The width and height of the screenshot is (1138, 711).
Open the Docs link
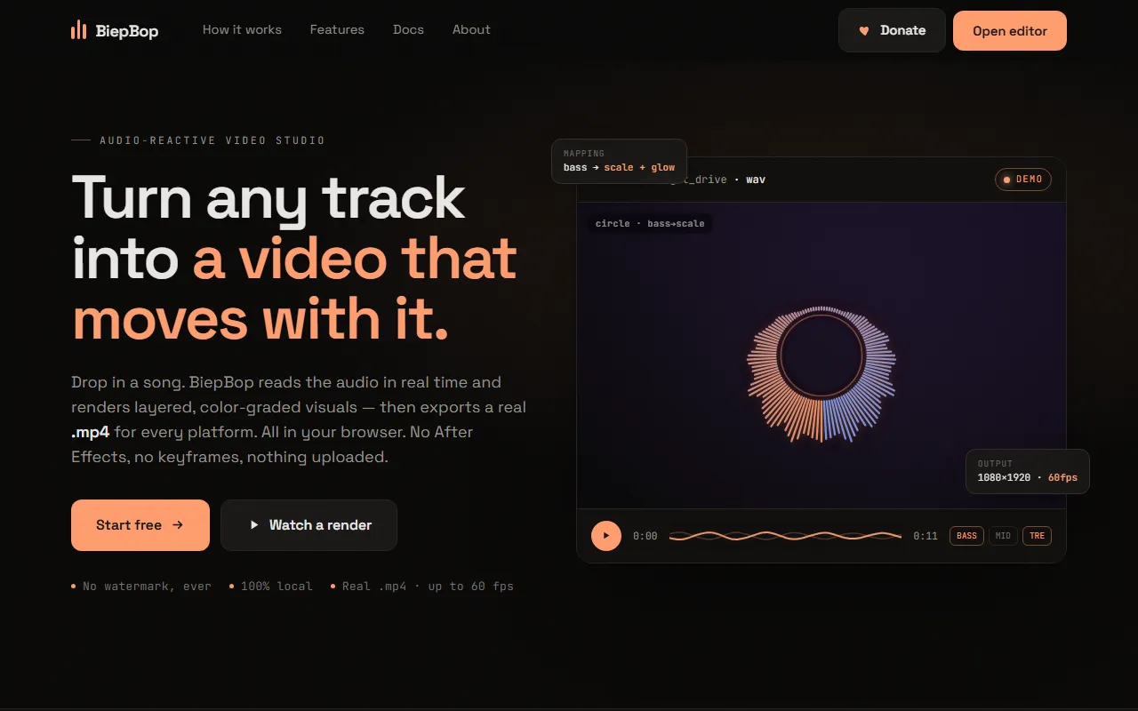408,29
